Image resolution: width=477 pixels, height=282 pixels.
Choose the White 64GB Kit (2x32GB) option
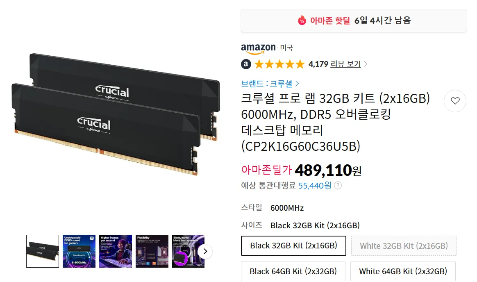coord(403,271)
